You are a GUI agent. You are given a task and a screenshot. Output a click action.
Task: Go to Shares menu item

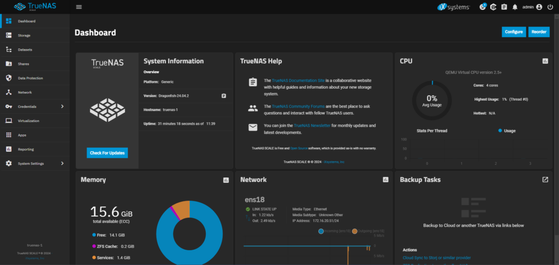(x=35, y=64)
